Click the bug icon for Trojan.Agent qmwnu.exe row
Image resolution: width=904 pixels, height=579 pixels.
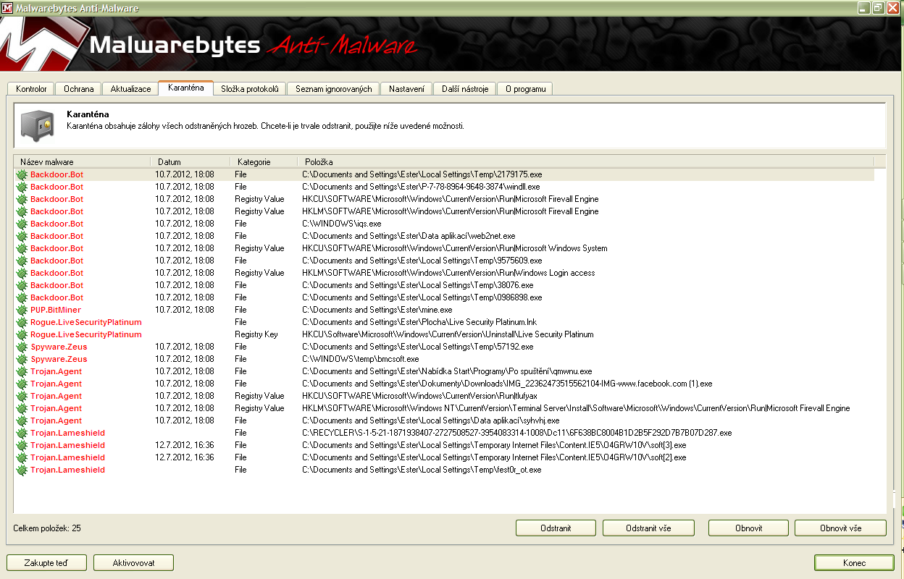pos(22,371)
